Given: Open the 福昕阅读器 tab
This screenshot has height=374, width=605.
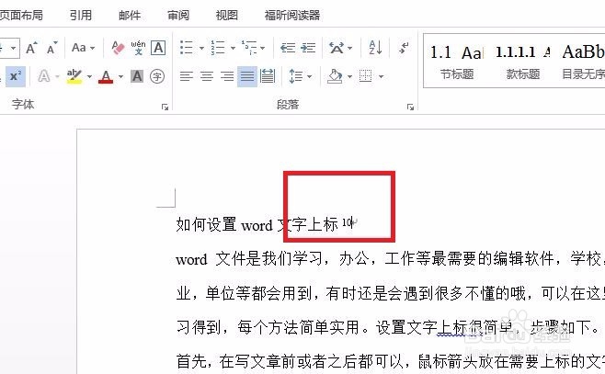Looking at the screenshot, I should [292, 15].
